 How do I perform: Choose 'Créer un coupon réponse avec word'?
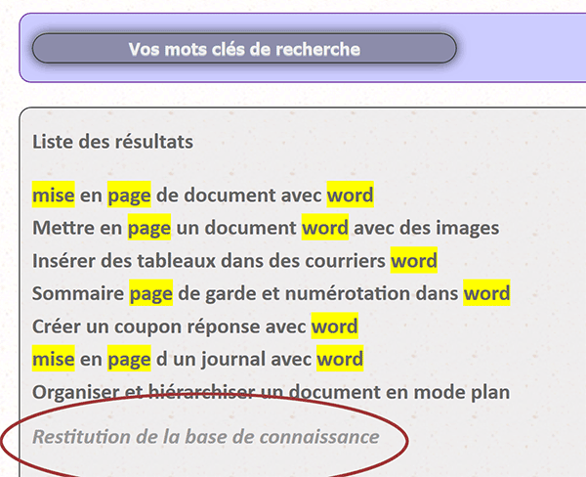[x=195, y=325]
